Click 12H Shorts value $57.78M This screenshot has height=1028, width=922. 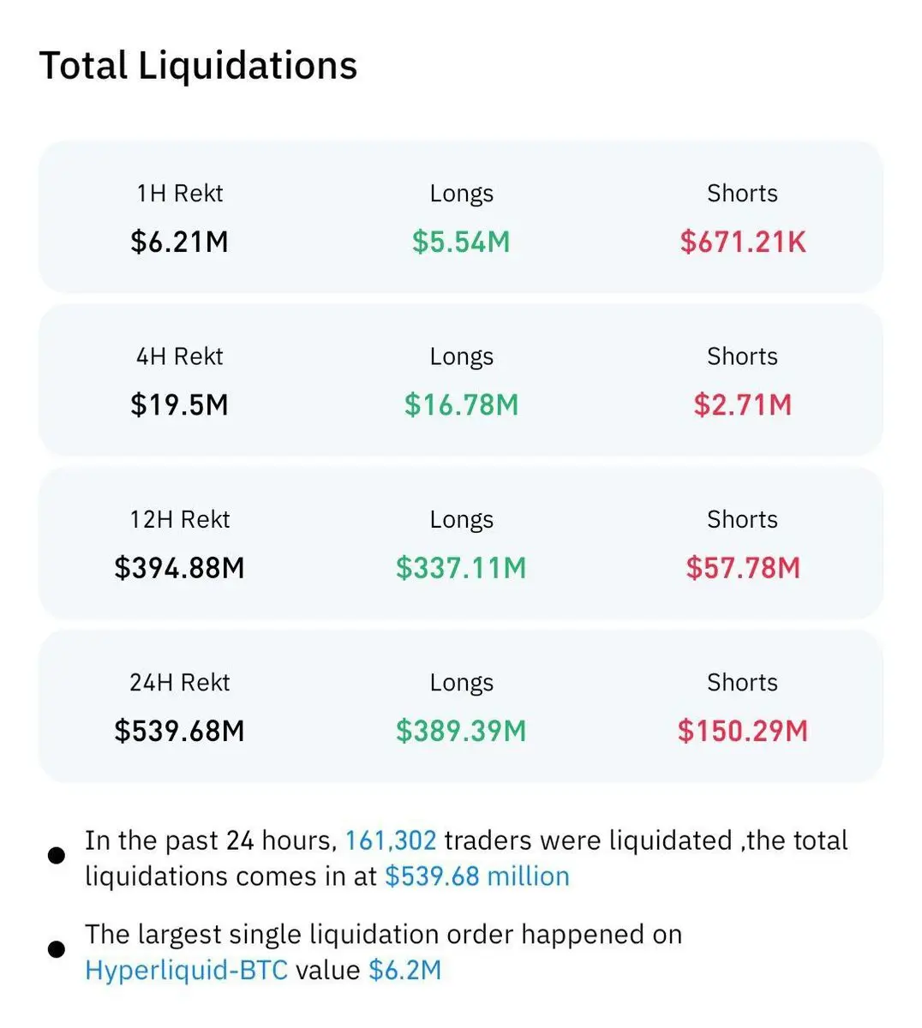[743, 567]
